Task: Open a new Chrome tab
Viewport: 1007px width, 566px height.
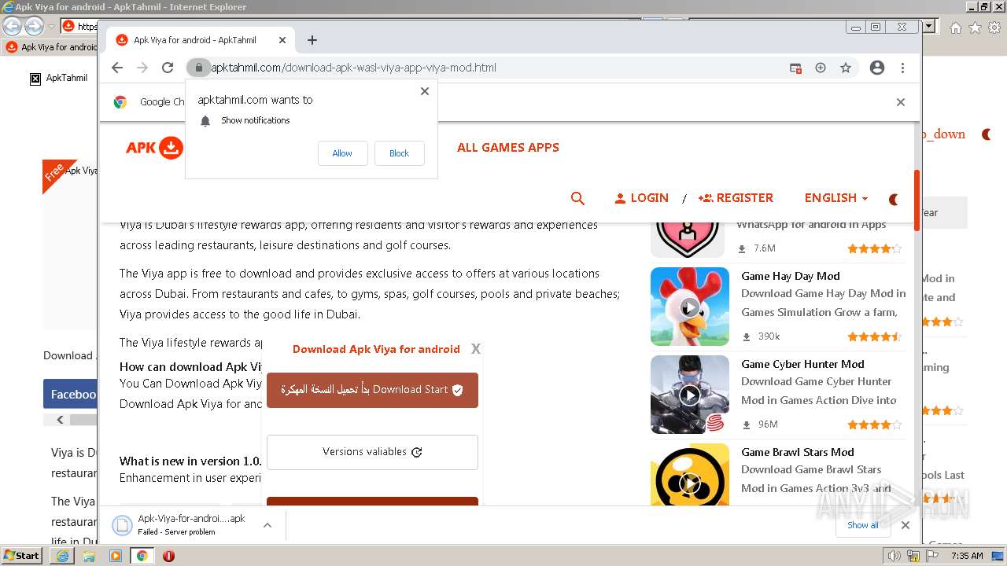Action: click(312, 40)
